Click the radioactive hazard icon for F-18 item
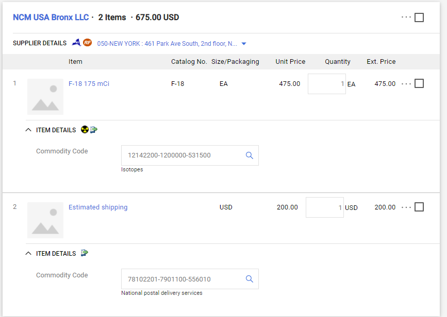447x317 pixels. (85, 130)
